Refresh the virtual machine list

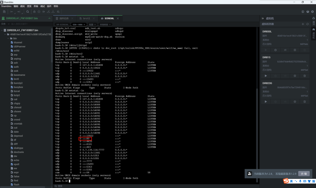click(307, 24)
